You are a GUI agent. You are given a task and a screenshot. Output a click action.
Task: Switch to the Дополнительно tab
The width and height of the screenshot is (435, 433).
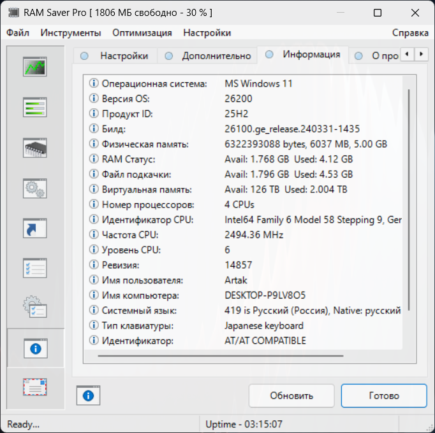(207, 55)
